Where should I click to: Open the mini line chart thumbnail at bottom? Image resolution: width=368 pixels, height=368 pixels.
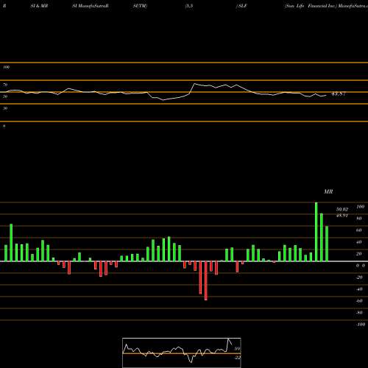[x=182, y=353]
